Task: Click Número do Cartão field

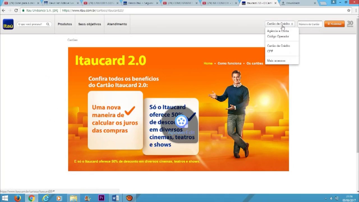Action: pyautogui.click(x=310, y=24)
